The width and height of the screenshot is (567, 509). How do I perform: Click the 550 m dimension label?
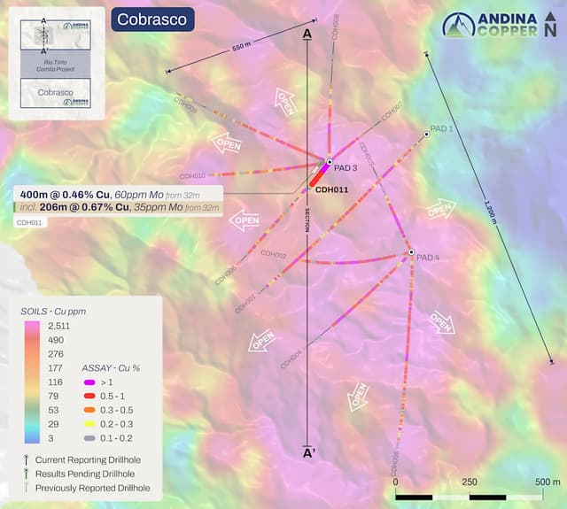click(x=241, y=46)
